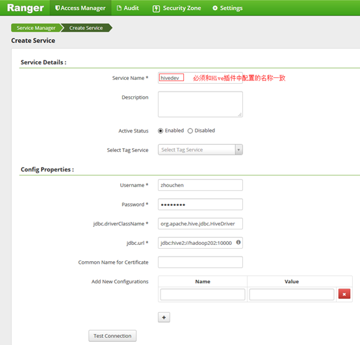Add a new configuration row with plus

(164, 317)
